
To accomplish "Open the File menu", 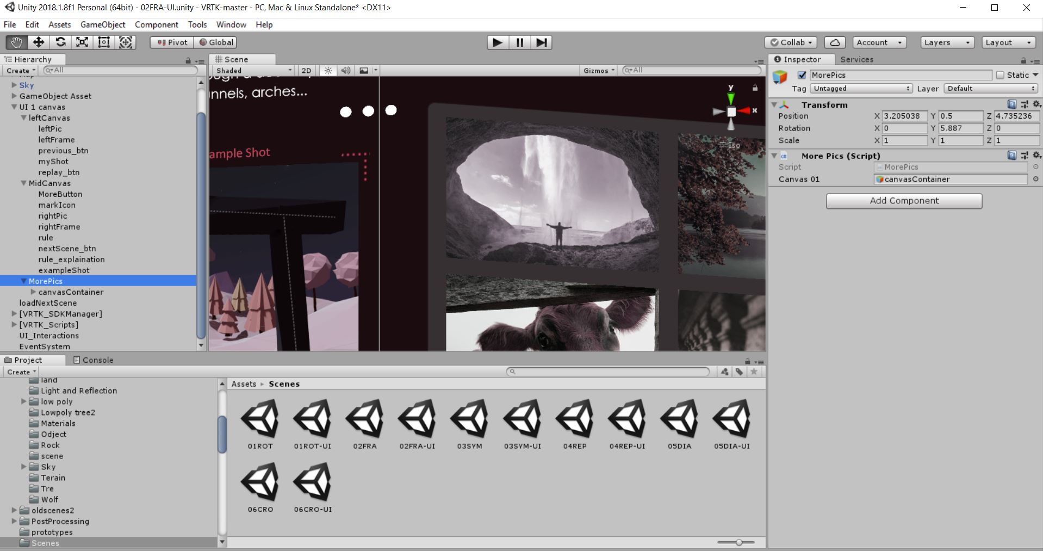I will click(x=10, y=24).
